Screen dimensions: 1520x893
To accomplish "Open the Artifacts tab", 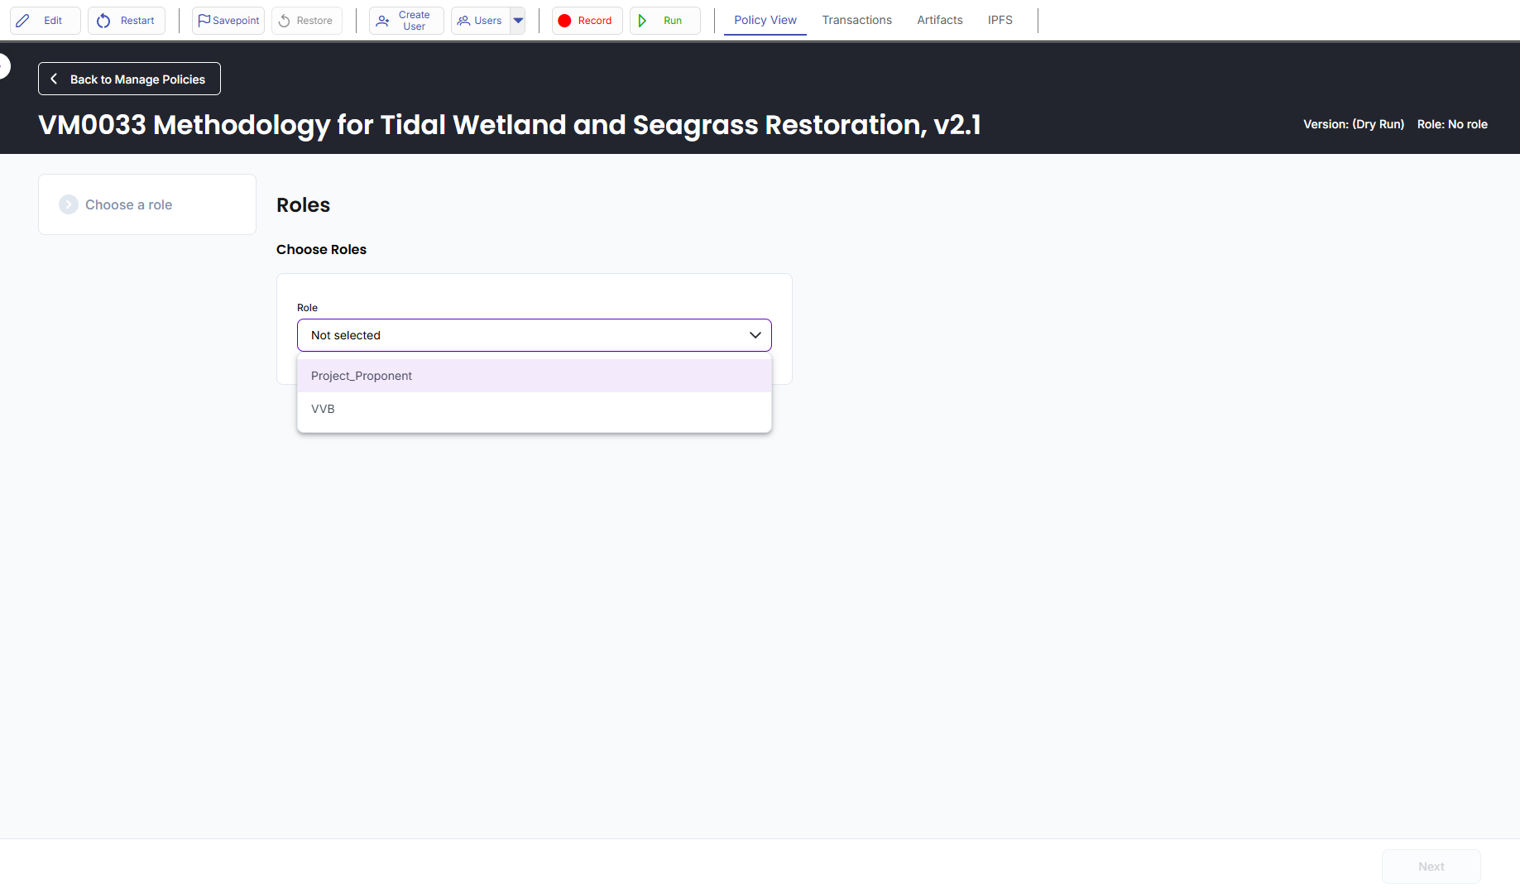I will pos(939,20).
